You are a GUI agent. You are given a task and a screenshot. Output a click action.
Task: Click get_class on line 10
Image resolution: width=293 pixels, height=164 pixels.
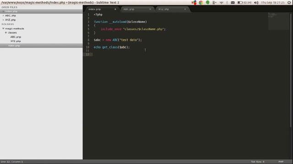(x=110, y=47)
